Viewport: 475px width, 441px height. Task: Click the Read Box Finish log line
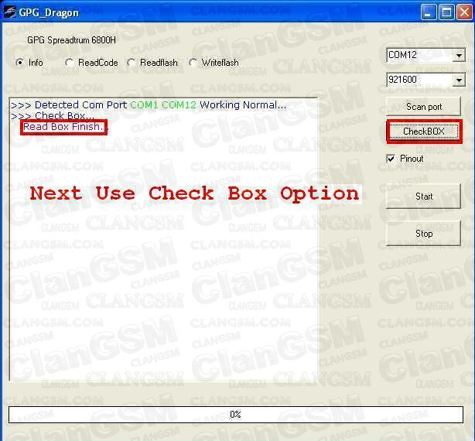(63, 126)
